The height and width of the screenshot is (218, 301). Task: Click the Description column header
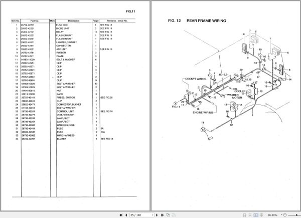tap(74, 21)
